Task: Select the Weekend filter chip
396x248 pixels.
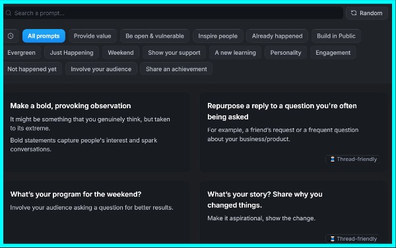Action: pos(121,53)
